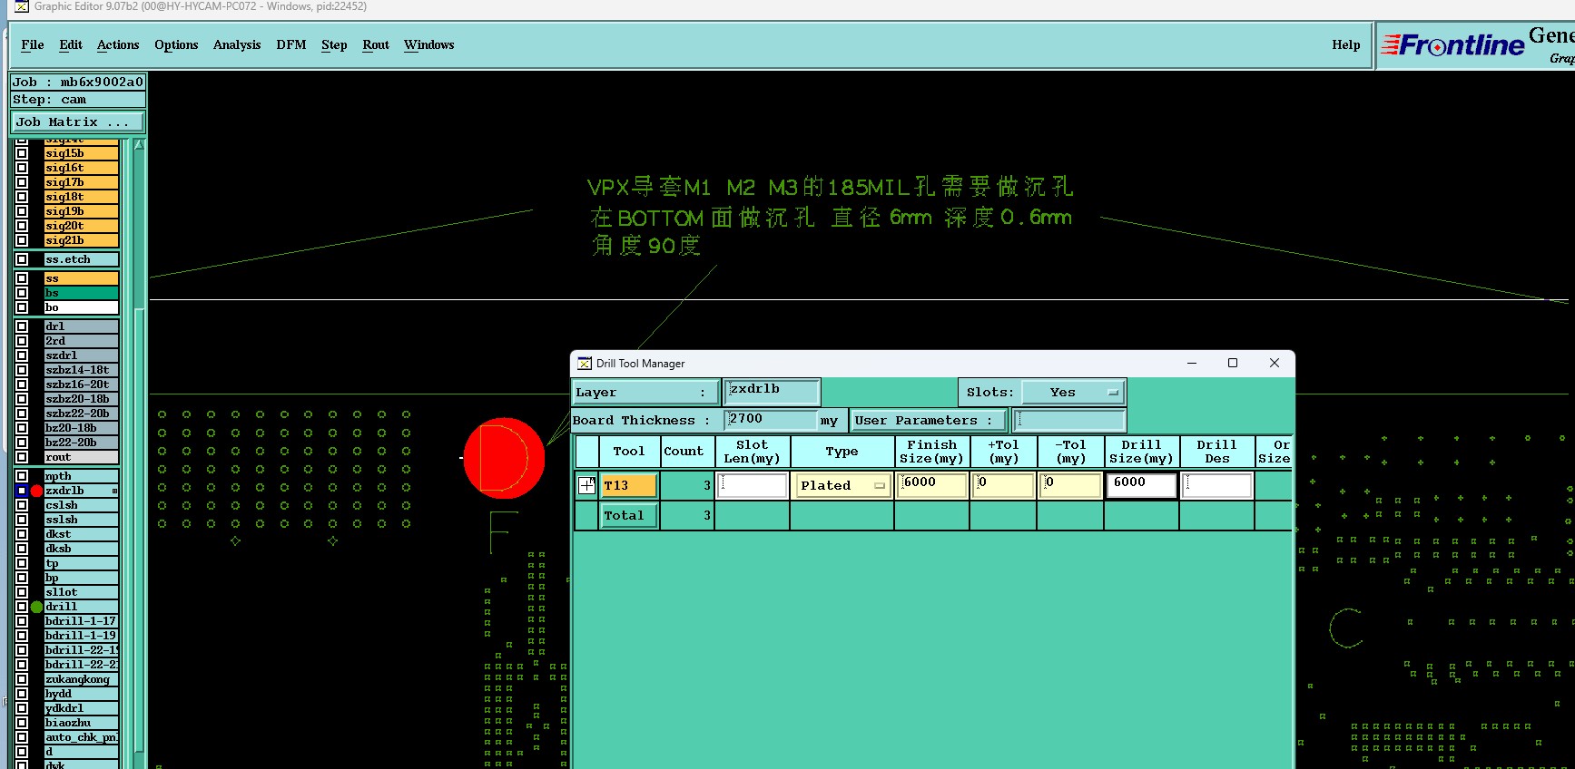Toggle the ss.etch layer checkbox
Image resolution: width=1575 pixels, height=769 pixels.
22,259
